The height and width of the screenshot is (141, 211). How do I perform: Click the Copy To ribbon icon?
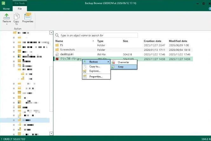[17, 17]
